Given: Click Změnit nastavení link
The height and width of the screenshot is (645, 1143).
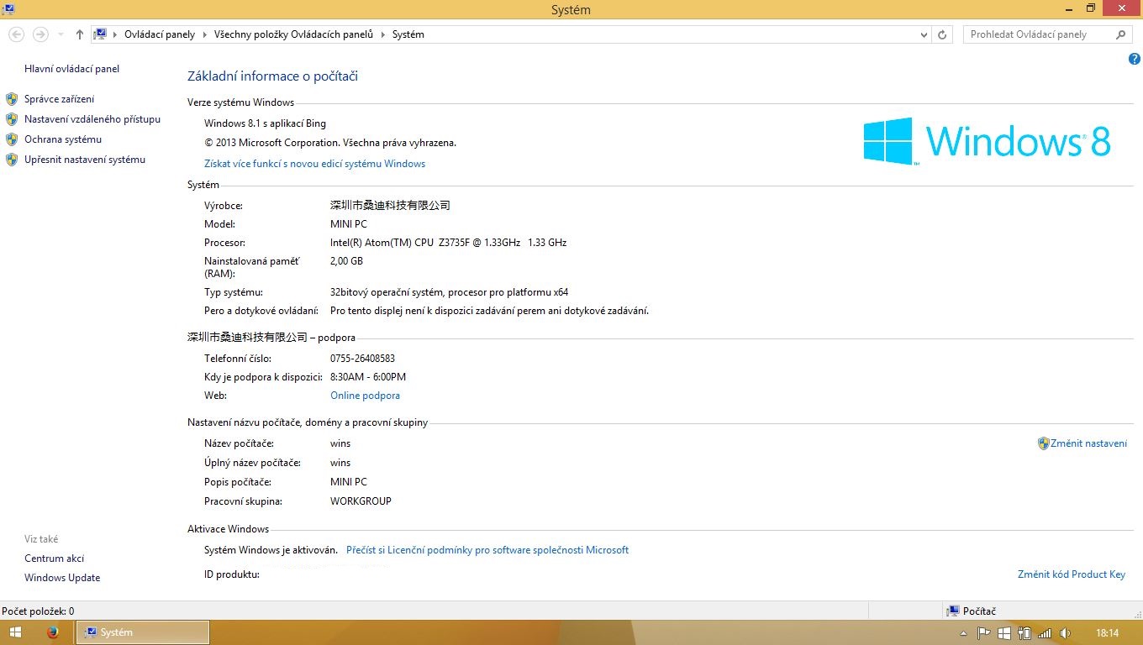Looking at the screenshot, I should click(x=1089, y=443).
